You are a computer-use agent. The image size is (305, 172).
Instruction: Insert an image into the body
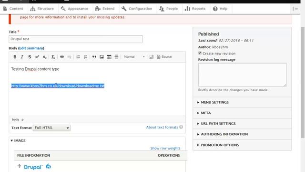(x=102, y=57)
